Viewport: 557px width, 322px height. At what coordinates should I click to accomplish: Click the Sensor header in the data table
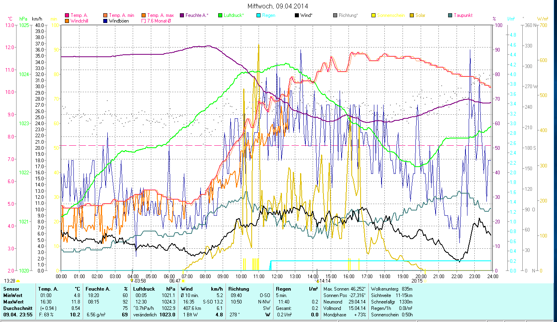[x=11, y=289]
